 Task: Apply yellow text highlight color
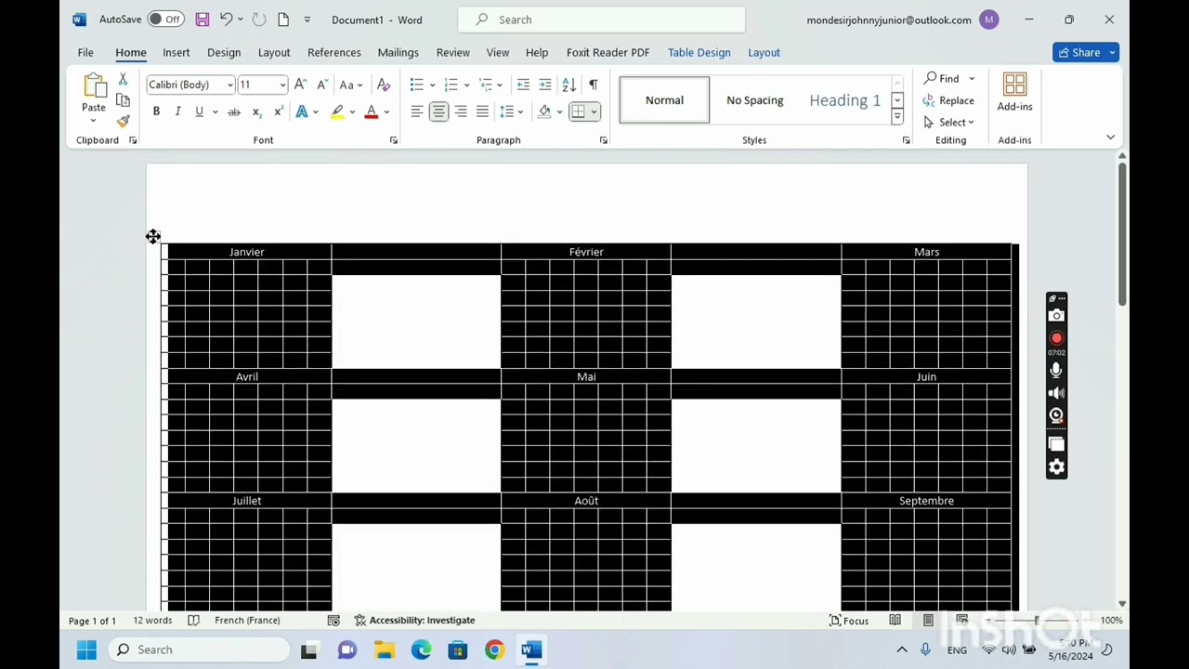337,111
